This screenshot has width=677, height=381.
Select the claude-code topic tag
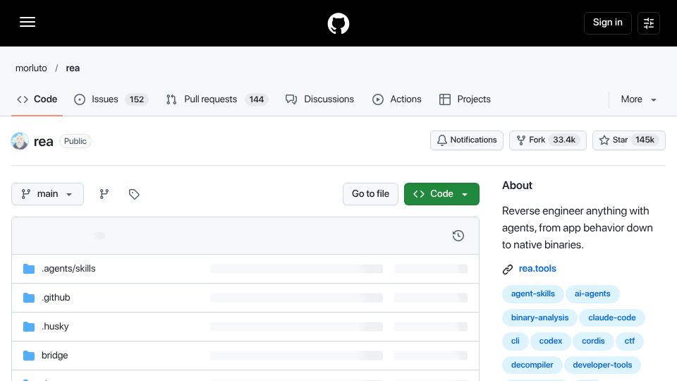(612, 318)
